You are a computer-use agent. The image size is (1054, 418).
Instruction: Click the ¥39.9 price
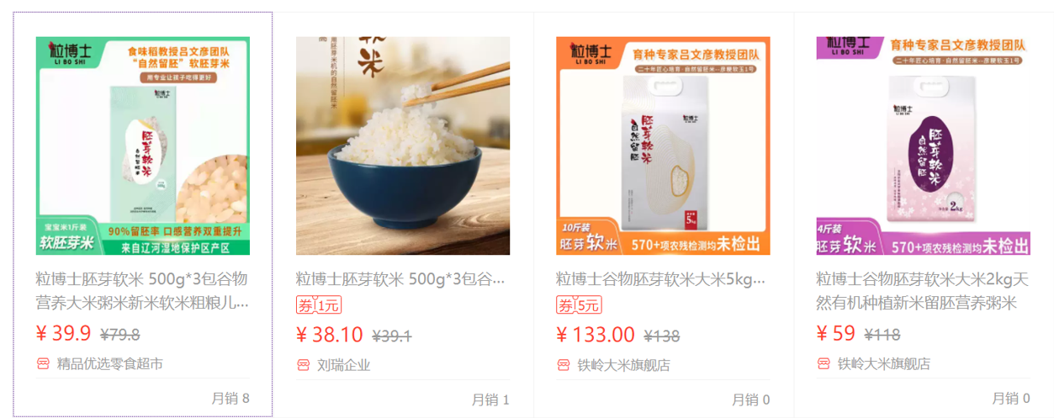click(x=63, y=334)
